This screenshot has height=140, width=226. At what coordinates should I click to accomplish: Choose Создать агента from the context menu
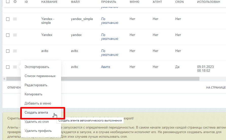pyautogui.click(x=36, y=112)
